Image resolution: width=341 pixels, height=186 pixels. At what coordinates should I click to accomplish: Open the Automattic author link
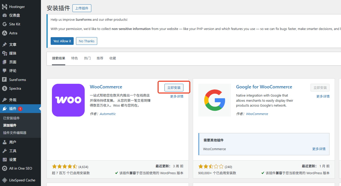click(108, 114)
